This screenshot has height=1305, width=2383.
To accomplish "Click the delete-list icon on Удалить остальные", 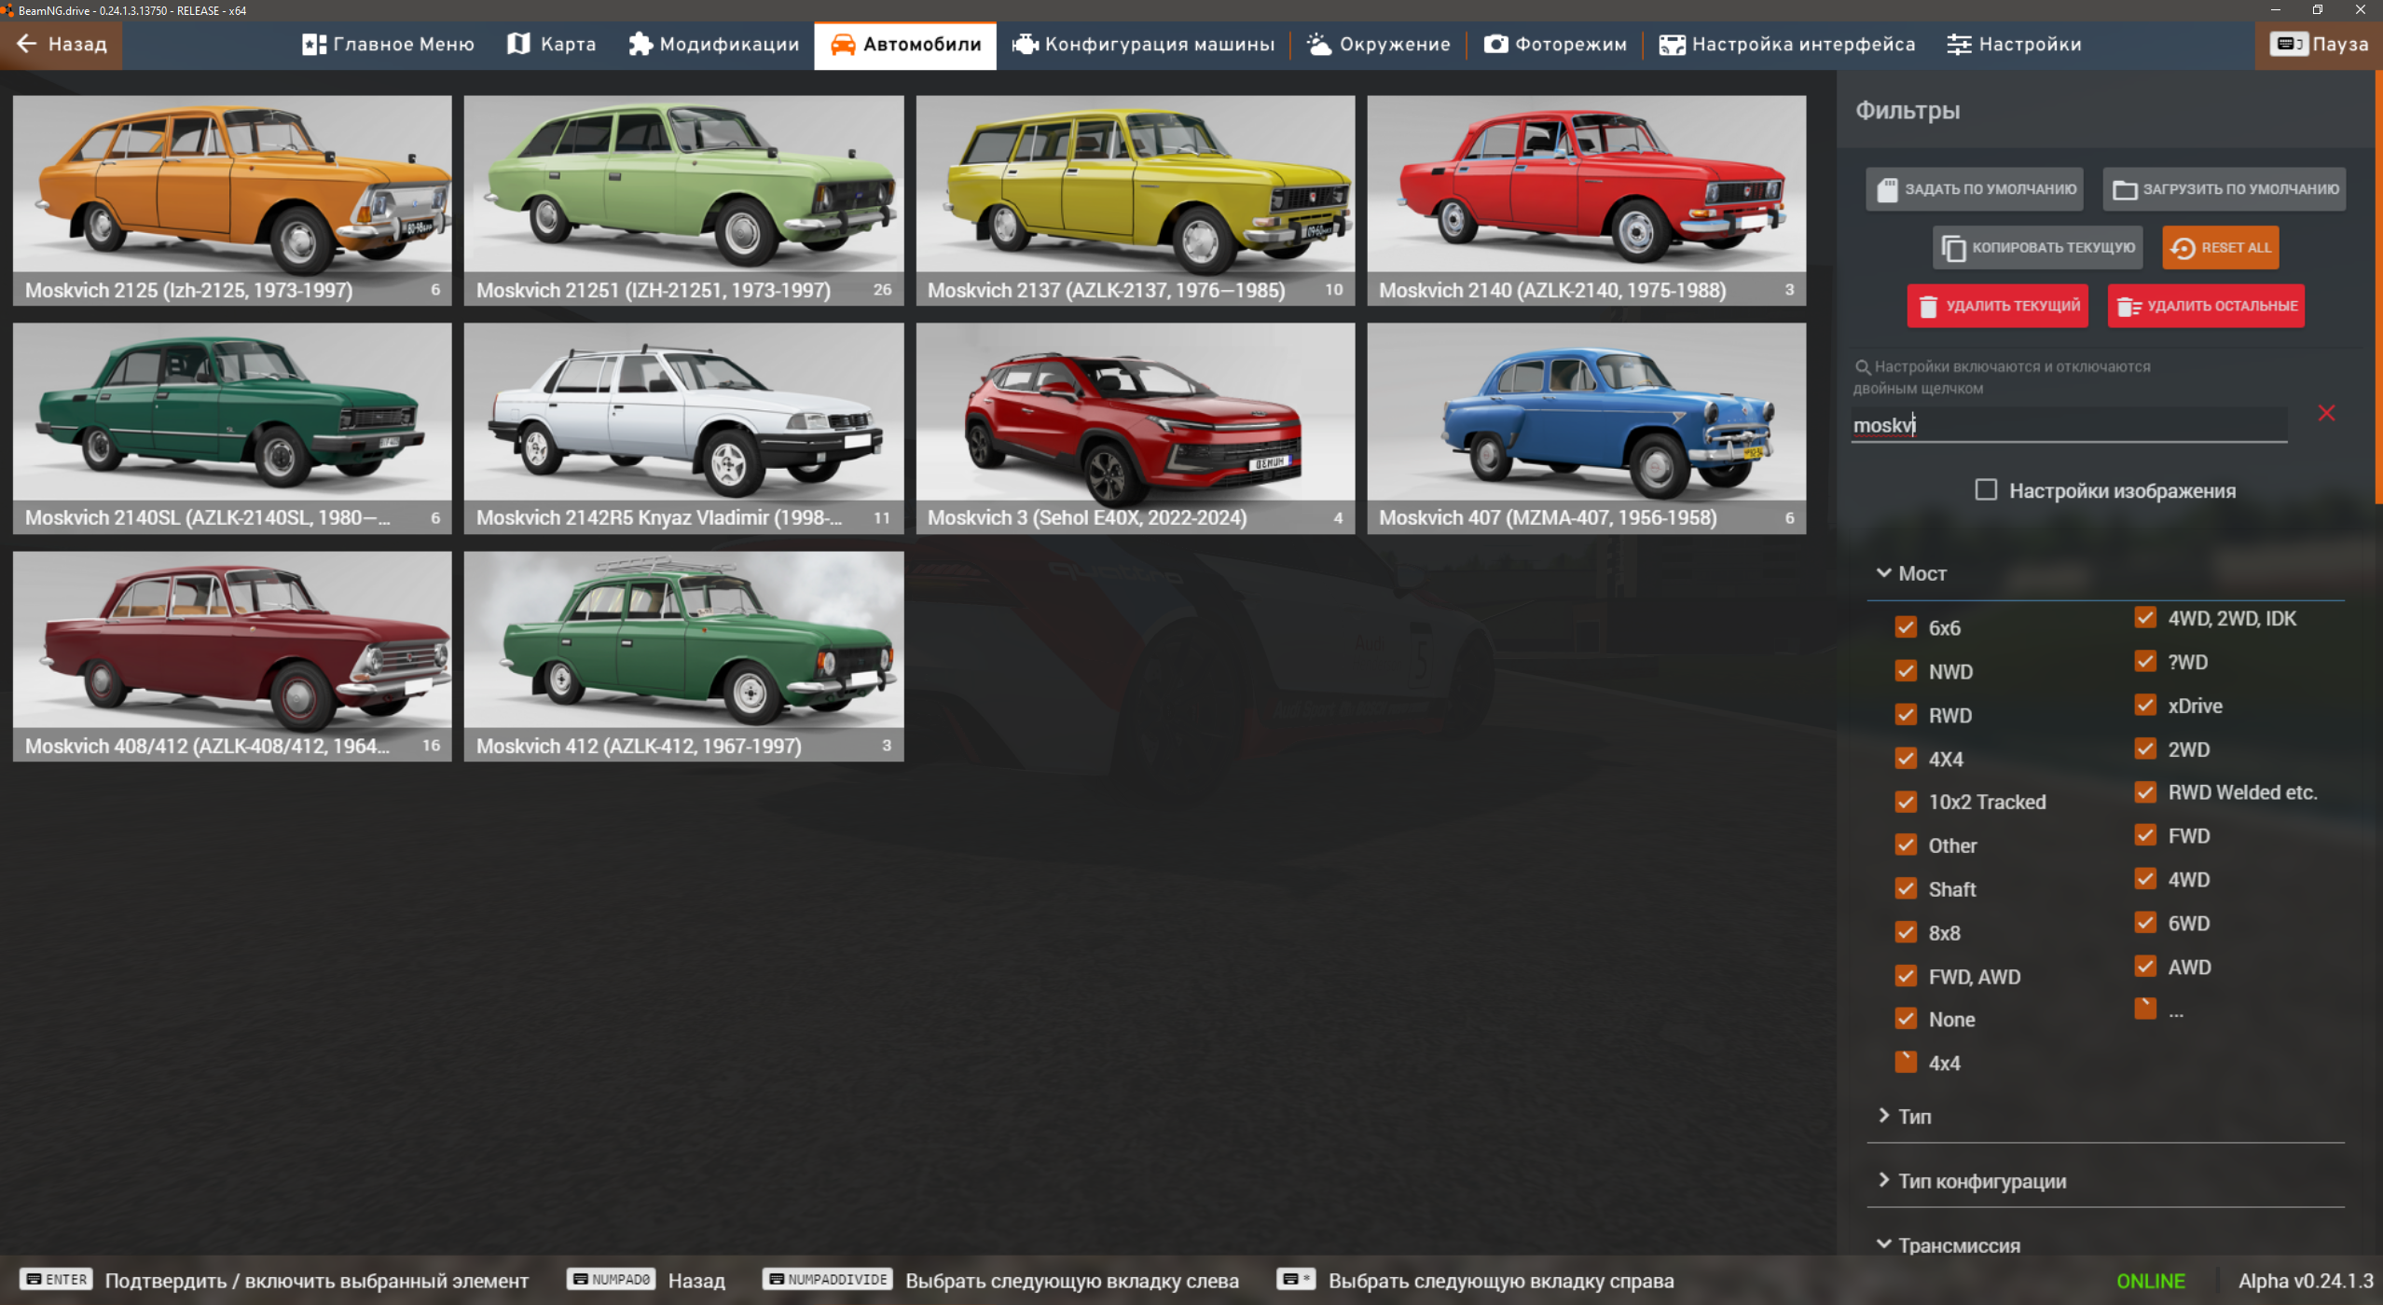I will coord(2128,307).
